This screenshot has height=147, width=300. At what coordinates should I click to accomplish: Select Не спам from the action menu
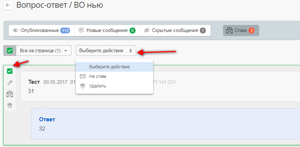click(98, 76)
